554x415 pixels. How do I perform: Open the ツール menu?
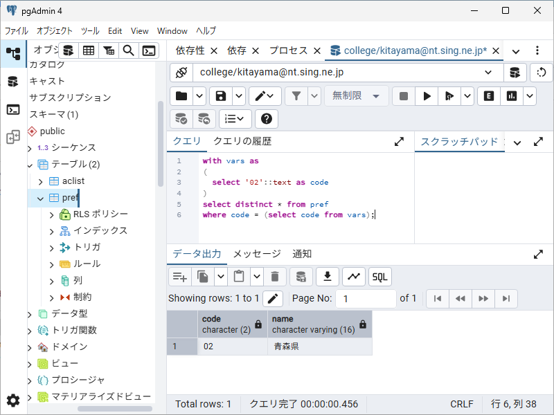[90, 30]
